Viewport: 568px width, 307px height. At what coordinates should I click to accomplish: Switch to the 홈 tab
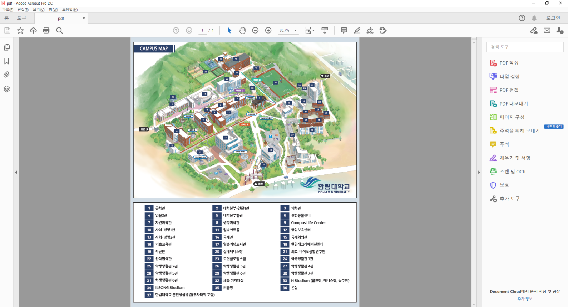6,18
